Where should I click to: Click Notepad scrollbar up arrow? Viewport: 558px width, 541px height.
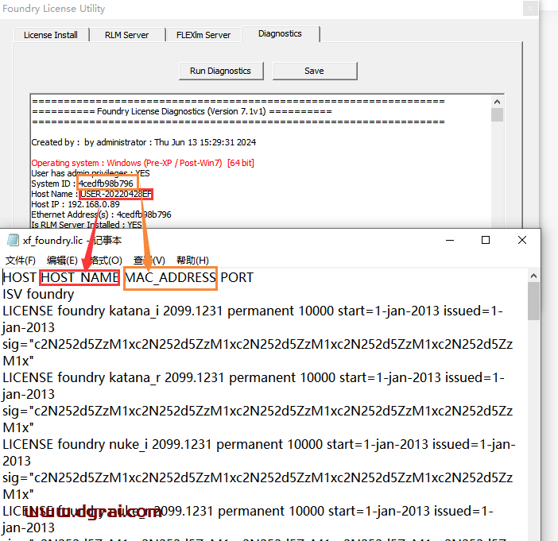[x=533, y=276]
